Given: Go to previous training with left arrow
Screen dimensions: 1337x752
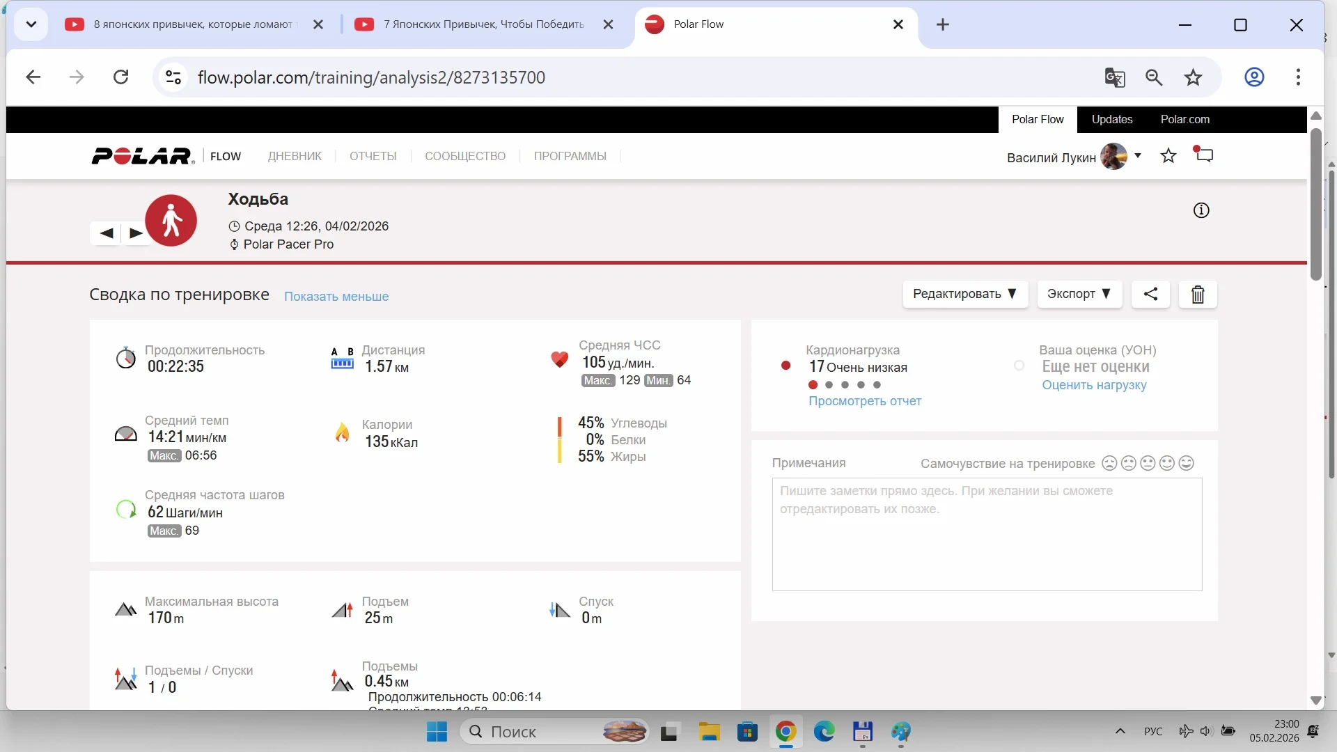Looking at the screenshot, I should (x=107, y=233).
